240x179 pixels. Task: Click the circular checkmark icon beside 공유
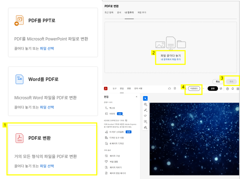point(221,88)
